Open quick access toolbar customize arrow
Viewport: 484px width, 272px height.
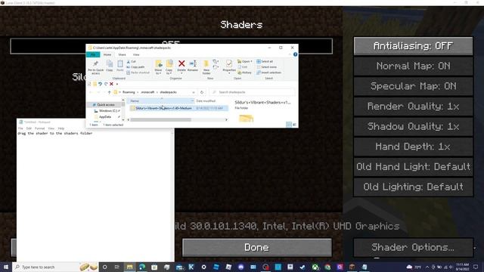tap(117, 84)
